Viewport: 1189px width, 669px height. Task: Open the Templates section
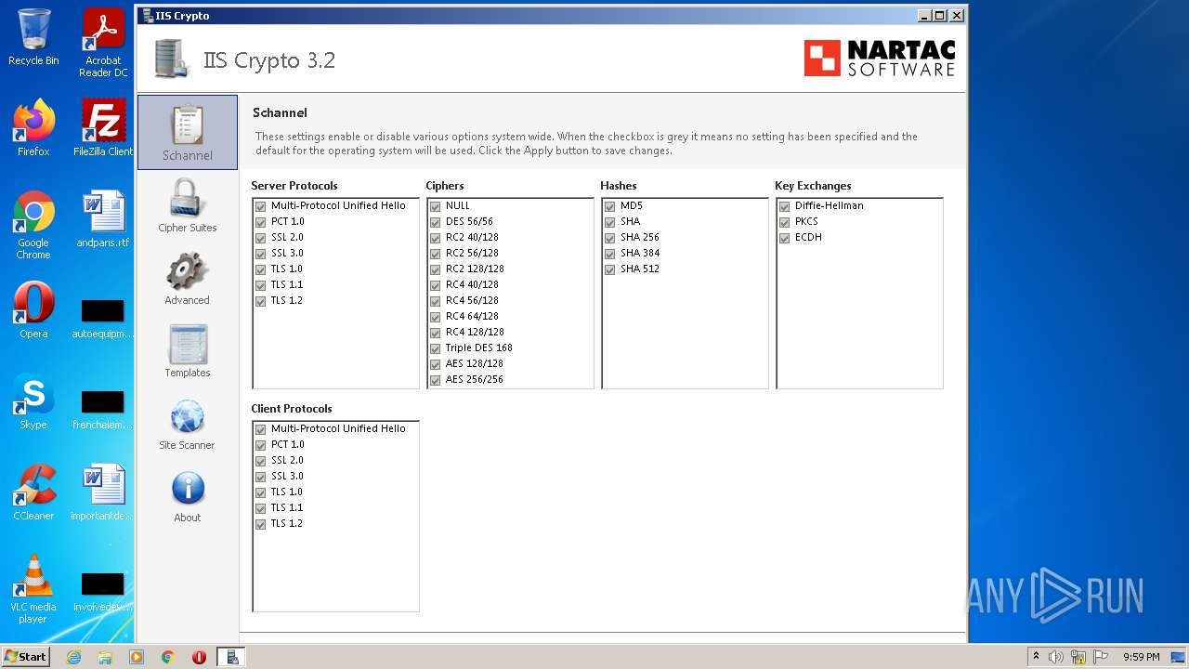[x=188, y=350]
